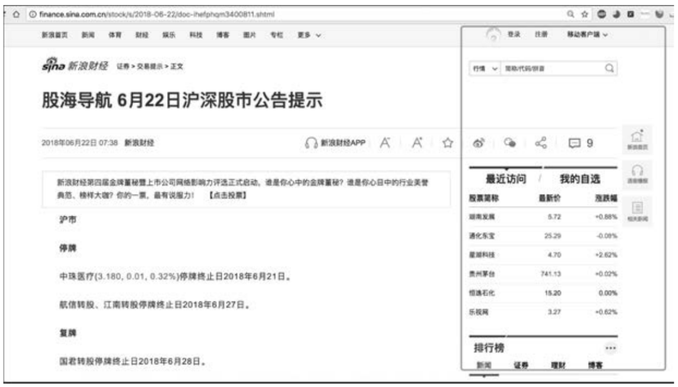This screenshot has width=678, height=387.
Task: Share article to Weibo
Action: point(478,143)
